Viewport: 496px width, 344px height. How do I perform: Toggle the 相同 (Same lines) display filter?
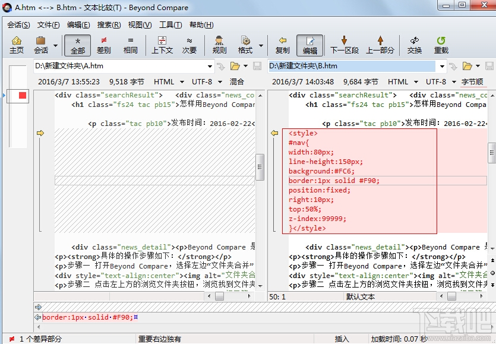(131, 45)
